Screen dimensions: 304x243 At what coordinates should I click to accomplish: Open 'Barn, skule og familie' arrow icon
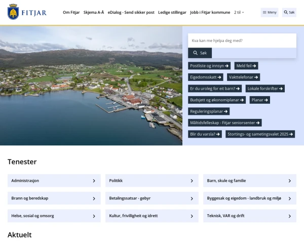pos(289,181)
